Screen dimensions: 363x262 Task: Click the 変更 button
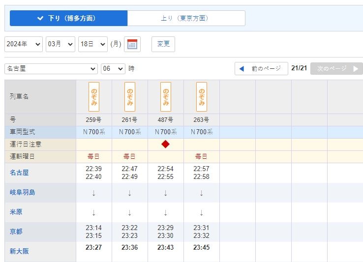(x=163, y=44)
